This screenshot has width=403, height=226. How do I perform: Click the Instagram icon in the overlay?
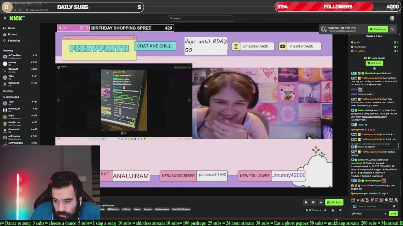click(x=236, y=46)
